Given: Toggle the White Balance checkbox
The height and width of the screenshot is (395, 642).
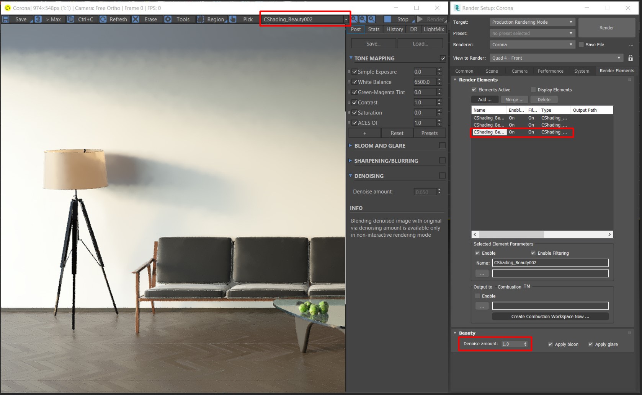Looking at the screenshot, I should click(354, 82).
